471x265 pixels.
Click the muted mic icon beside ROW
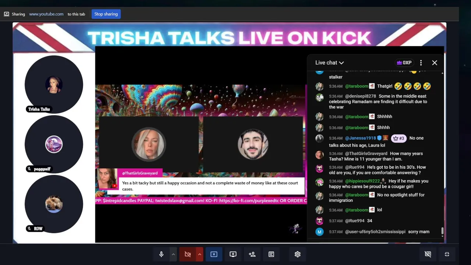coord(29,229)
